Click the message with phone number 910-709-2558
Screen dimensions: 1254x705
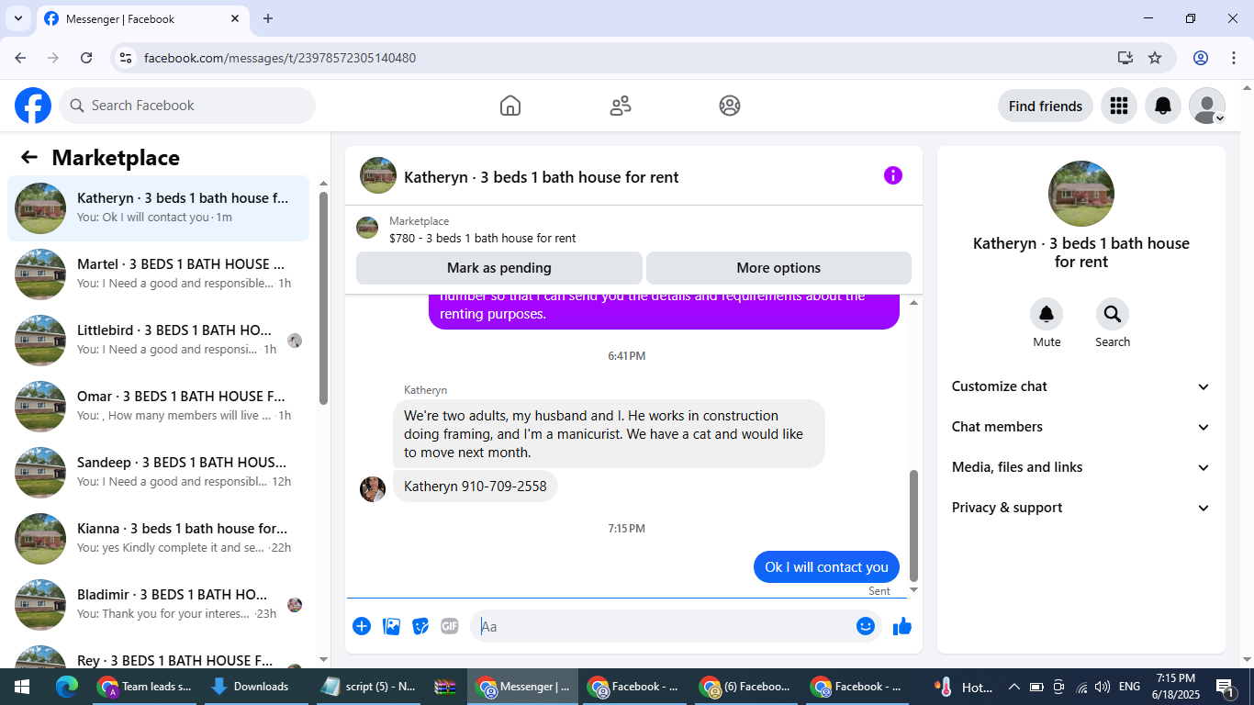[476, 487]
